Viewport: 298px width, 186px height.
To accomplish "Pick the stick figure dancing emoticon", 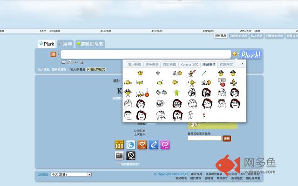I will pyautogui.click(x=190, y=115).
